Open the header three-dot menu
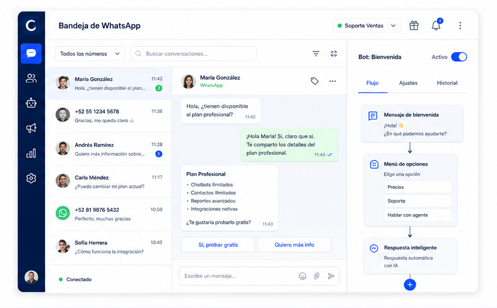The image size is (497, 308). (460, 25)
